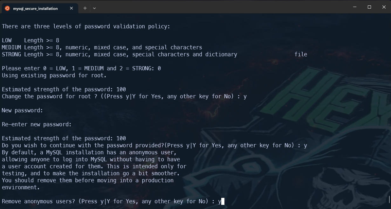
Task: Close the mysql_secure_installation tab
Action: 72,8
